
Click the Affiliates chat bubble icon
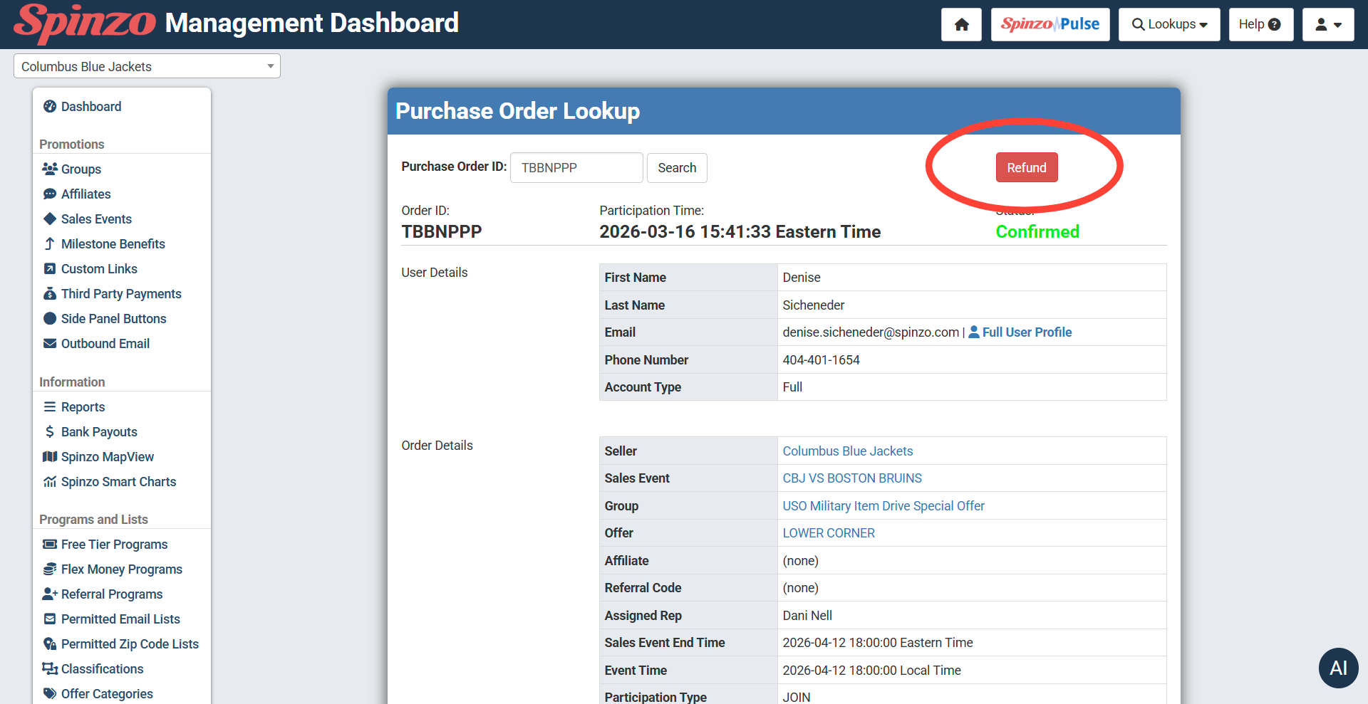(50, 194)
